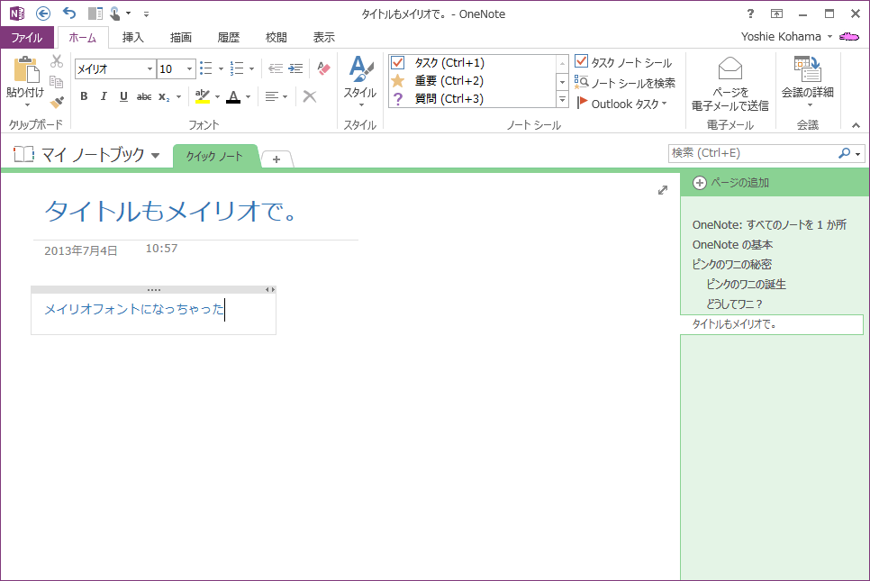870x581 pixels.
Task: Switch to the 校閲 tab
Action: tap(276, 37)
